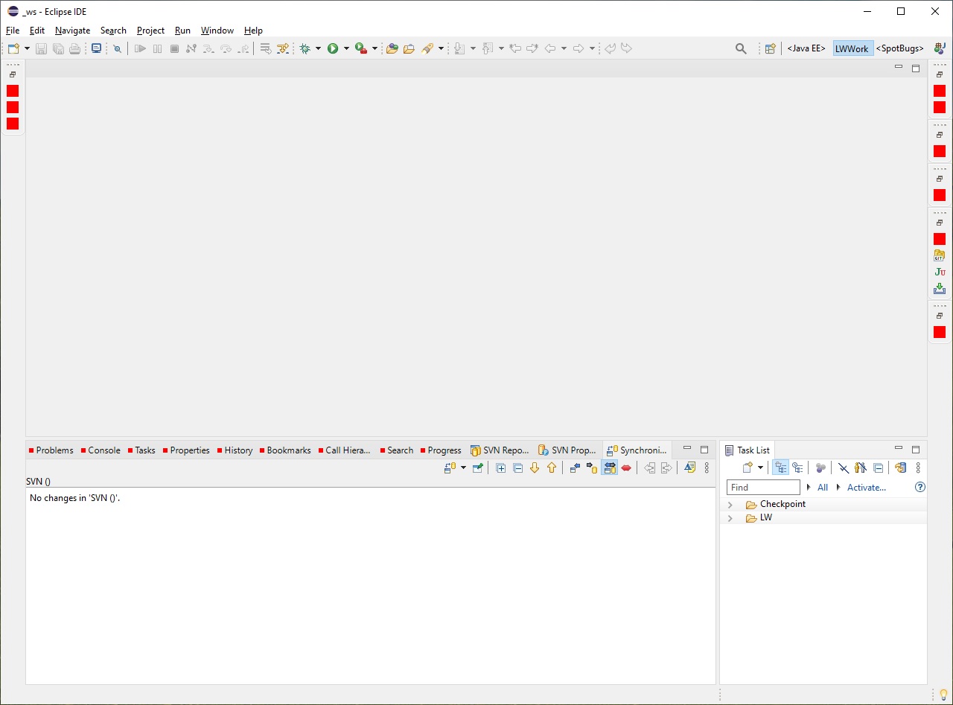Switch to the Java EE perspective
The height and width of the screenshot is (705, 953).
pyautogui.click(x=806, y=48)
